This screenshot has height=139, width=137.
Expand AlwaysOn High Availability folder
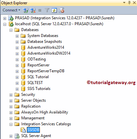[x=11, y=113]
